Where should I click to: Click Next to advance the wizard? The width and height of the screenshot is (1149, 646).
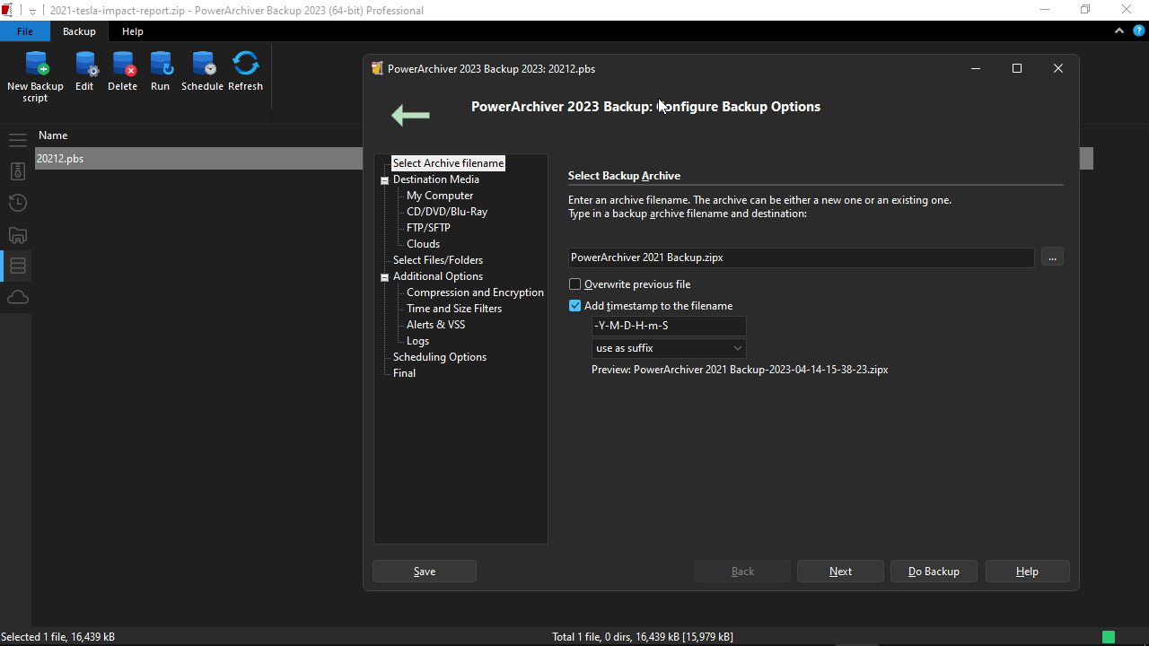coord(839,571)
